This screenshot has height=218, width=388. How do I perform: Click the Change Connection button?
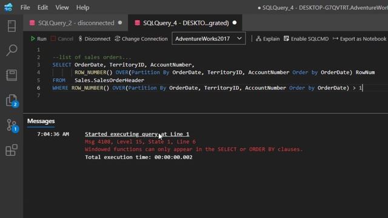pyautogui.click(x=141, y=39)
